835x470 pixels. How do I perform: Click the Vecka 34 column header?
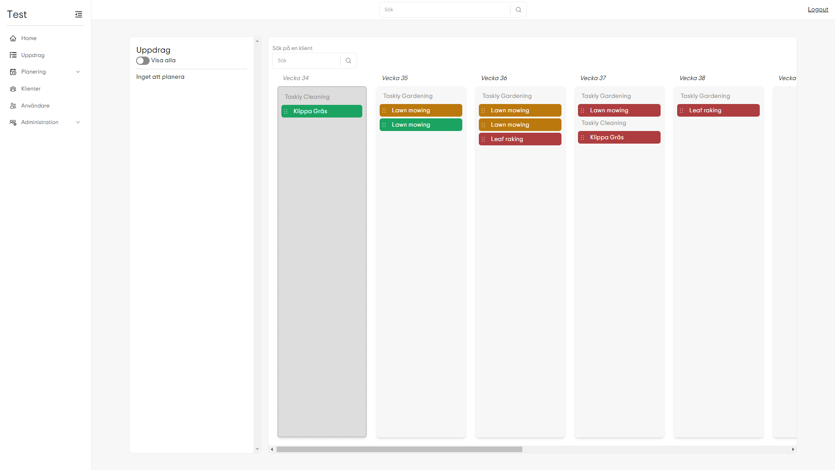click(296, 78)
